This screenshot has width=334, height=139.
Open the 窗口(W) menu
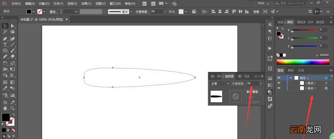pos(115,4)
